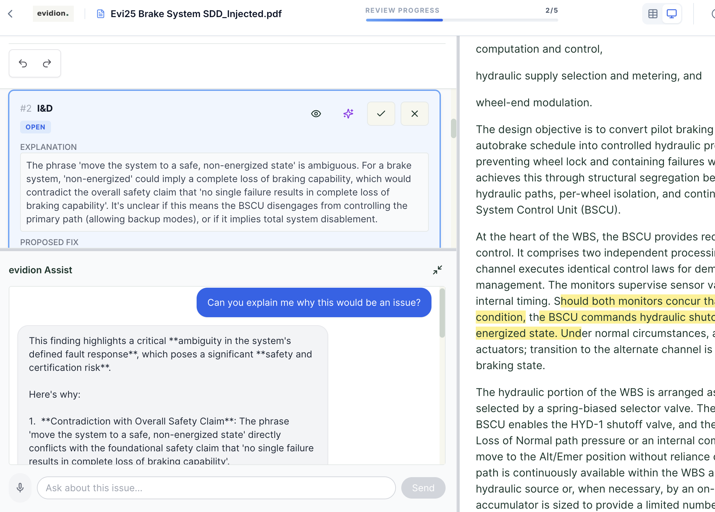Focus the 'Ask about this issue' input
This screenshot has width=715, height=512.
216,488
